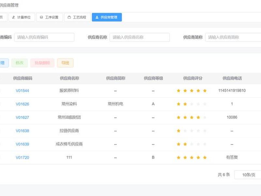Click the second star for V01639
This screenshot has width=261, height=196.
[x=185, y=144]
